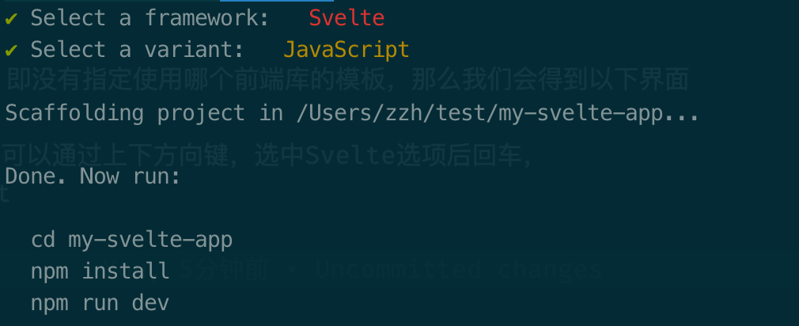Click the 'Select a variant:' prompt text
The height and width of the screenshot is (326, 799).
(137, 50)
